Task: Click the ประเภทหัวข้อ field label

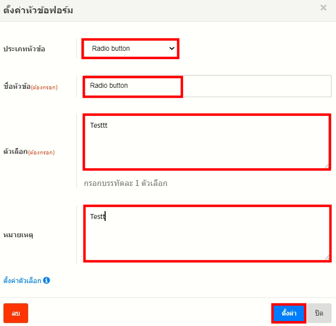Action: point(24,49)
